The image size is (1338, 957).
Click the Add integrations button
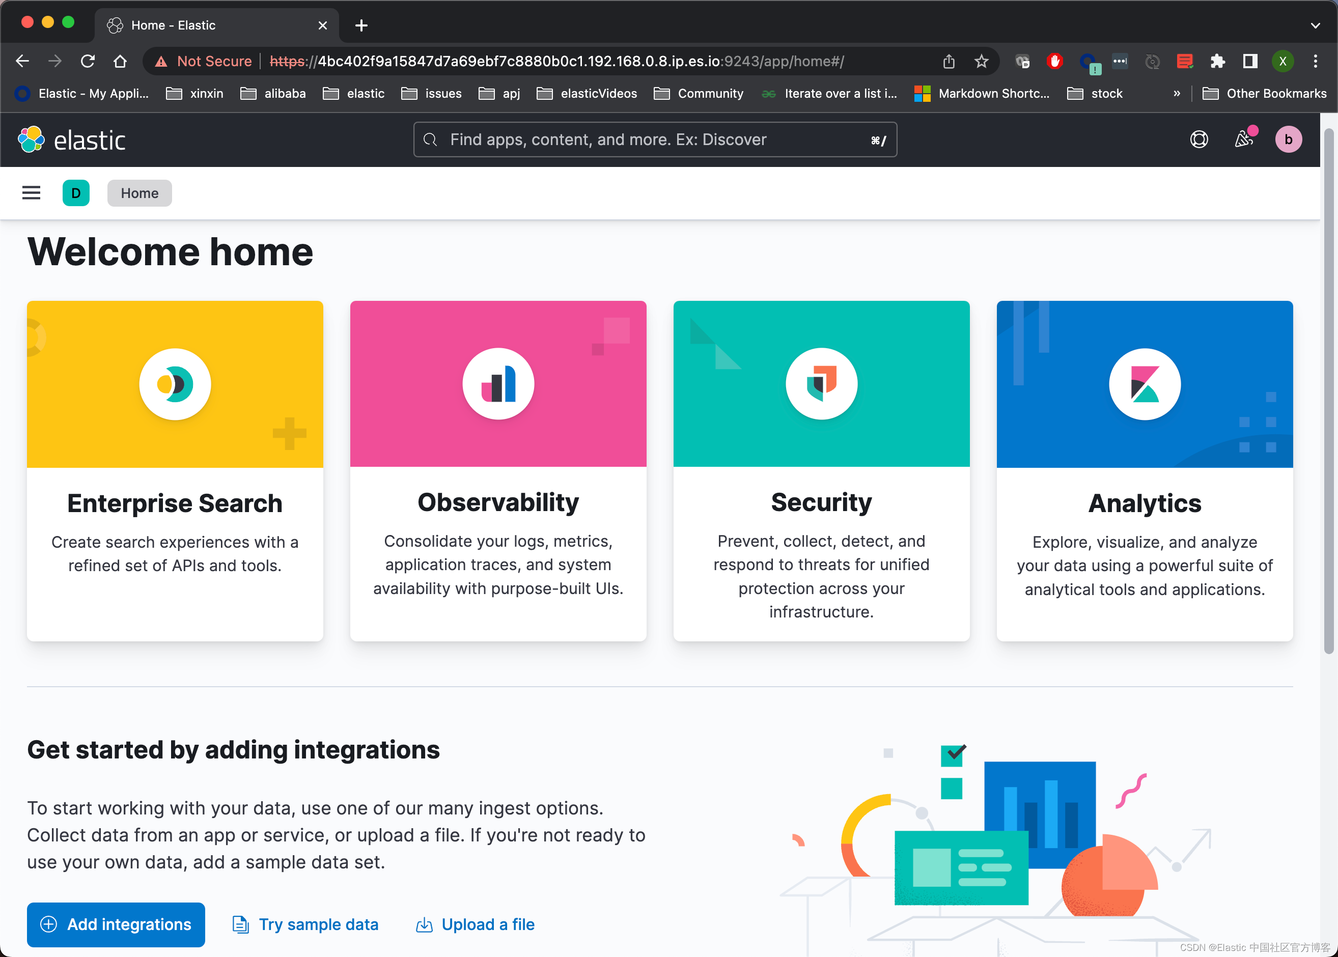pos(116,924)
